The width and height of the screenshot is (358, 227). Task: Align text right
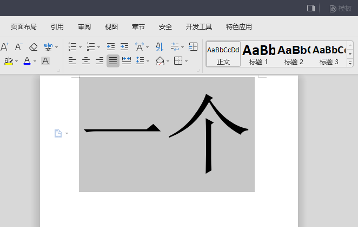pos(100,61)
